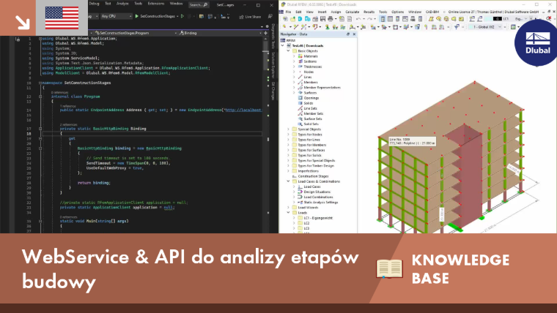Open the Solution Explorer side tab
Screen dimensions: 557x313
pos(273,65)
